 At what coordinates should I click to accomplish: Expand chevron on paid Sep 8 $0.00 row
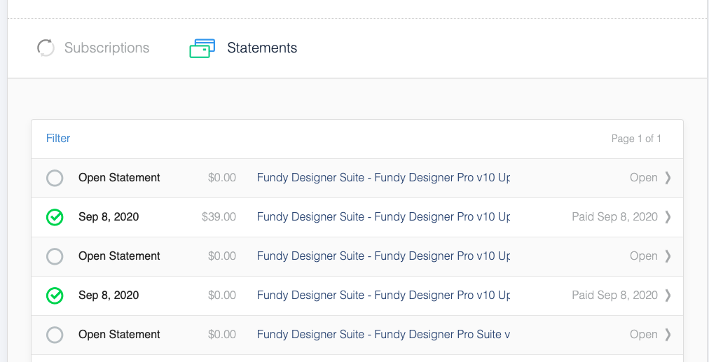point(668,295)
